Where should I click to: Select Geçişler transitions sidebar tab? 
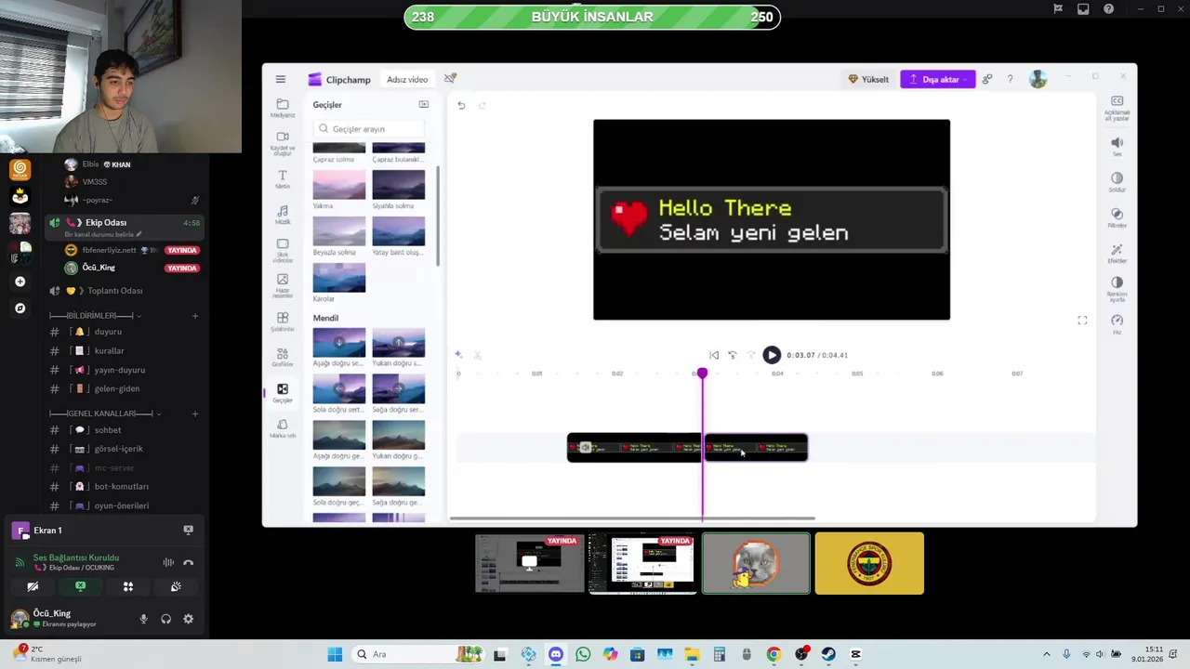pyautogui.click(x=283, y=393)
